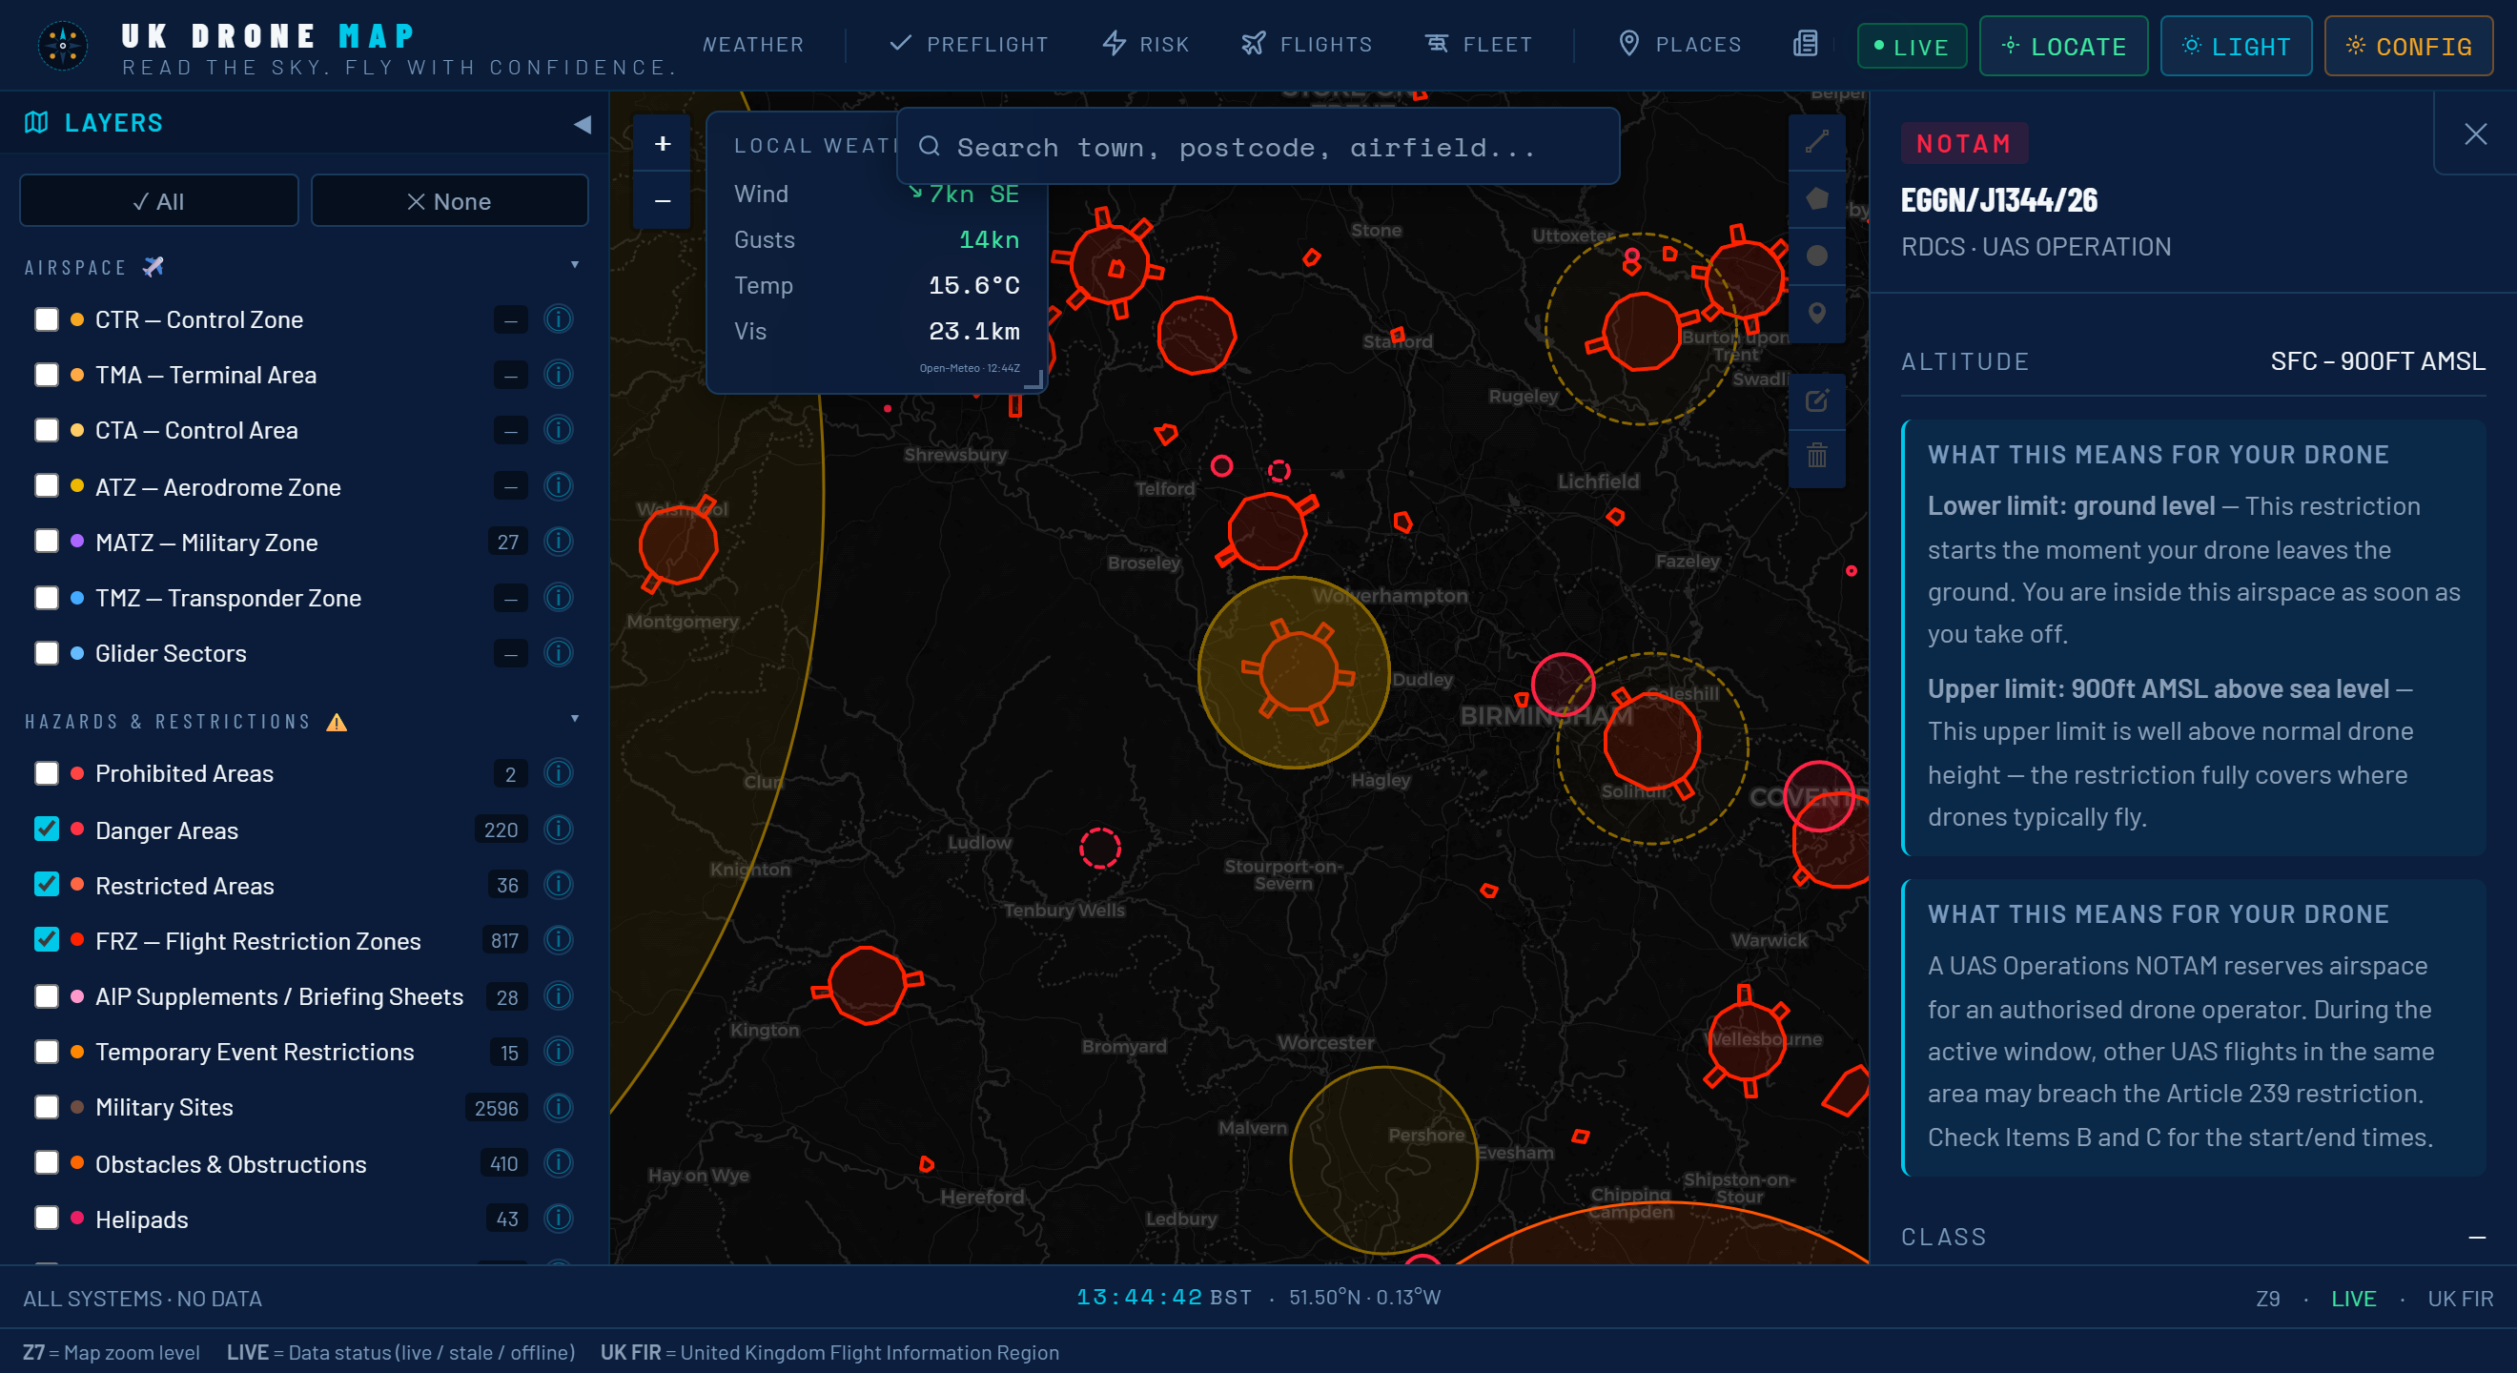2517x1373 pixels.
Task: Select the line measure tool on map
Action: pos(1816,142)
